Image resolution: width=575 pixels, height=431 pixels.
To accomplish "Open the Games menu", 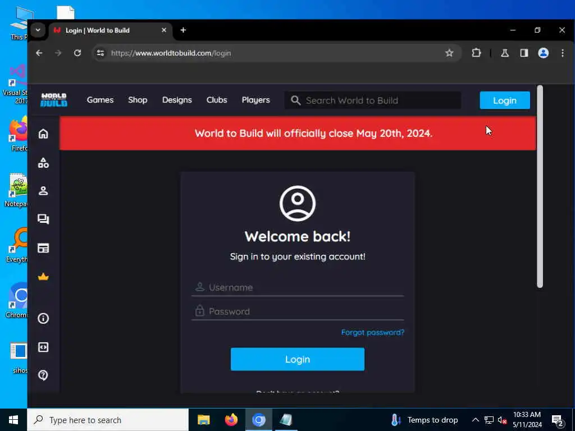I will pyautogui.click(x=100, y=100).
